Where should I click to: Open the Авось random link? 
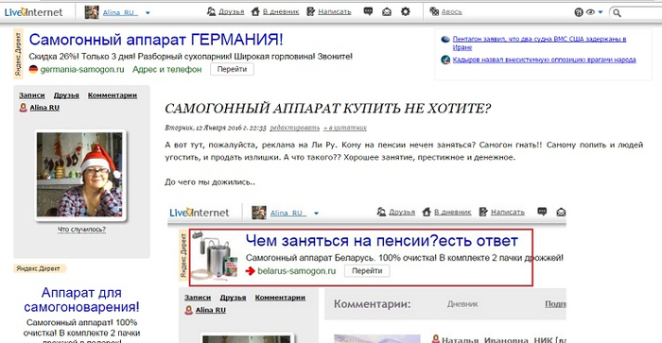(452, 12)
